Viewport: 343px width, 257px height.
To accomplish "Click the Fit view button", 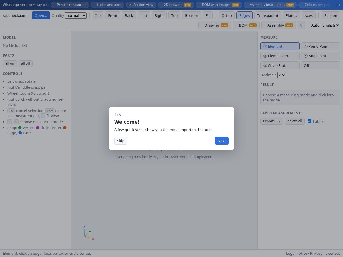I will point(208,15).
